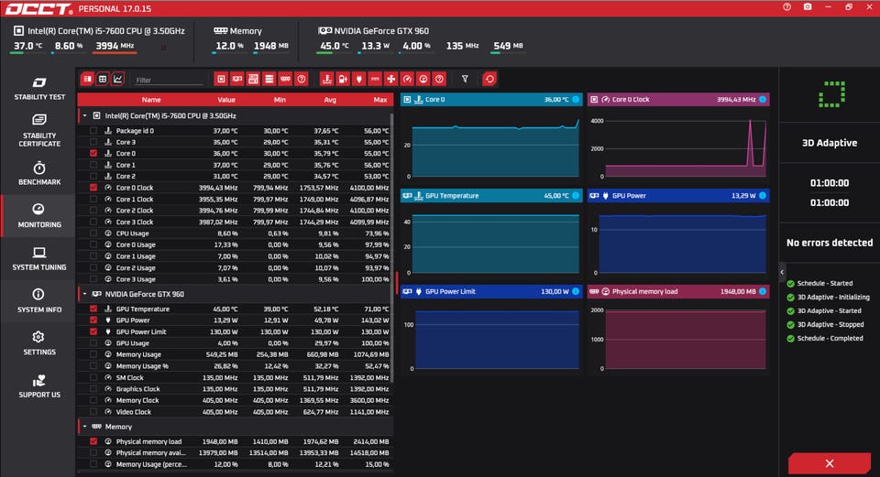
Task: Open the Settings section
Action: [38, 343]
